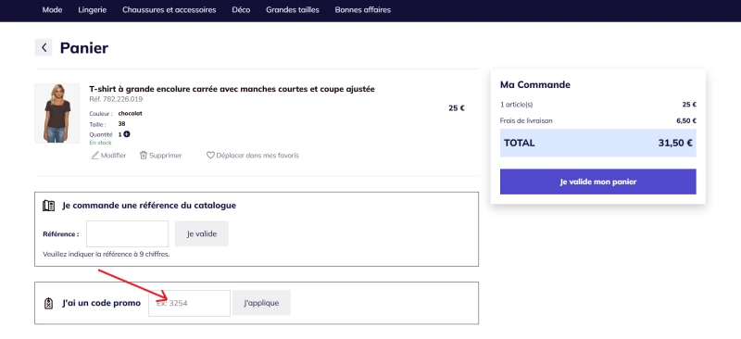Click the En stock status
Screen dimensions: 741x339
[x=100, y=143]
